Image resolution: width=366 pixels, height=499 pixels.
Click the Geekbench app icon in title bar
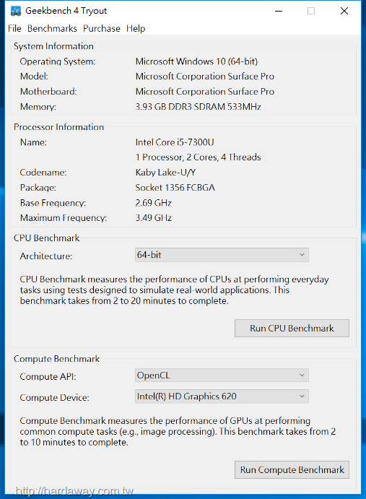tap(15, 11)
